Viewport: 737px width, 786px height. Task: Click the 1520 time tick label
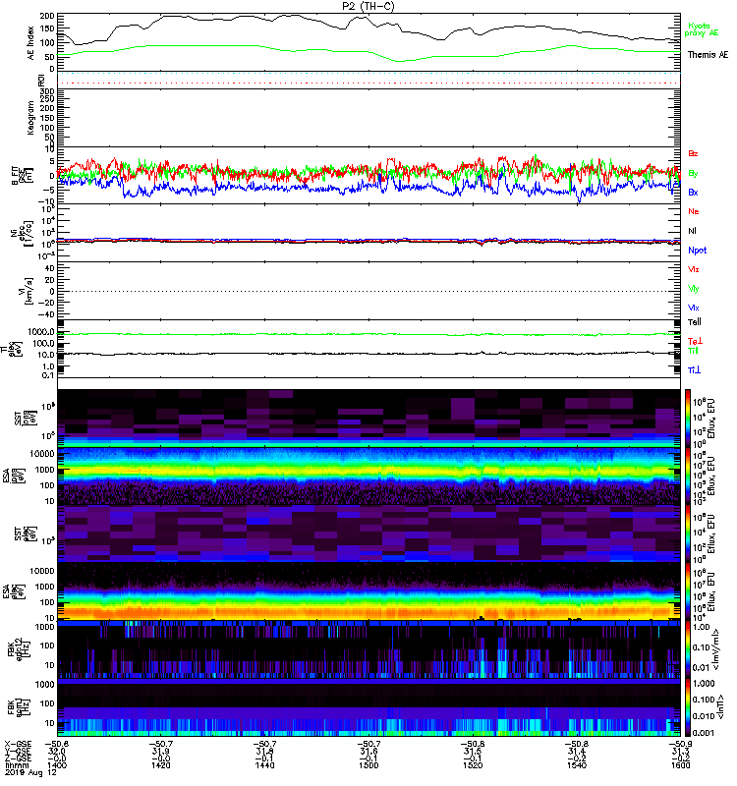click(473, 765)
